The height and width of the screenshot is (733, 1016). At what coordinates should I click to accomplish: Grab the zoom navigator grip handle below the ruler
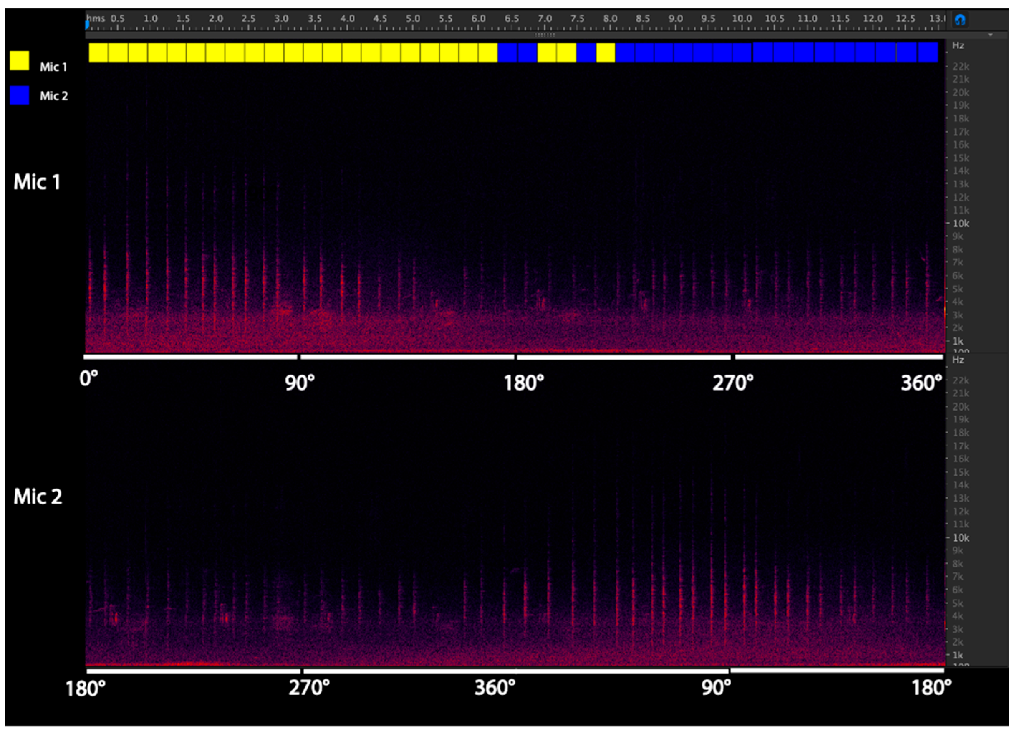545,35
